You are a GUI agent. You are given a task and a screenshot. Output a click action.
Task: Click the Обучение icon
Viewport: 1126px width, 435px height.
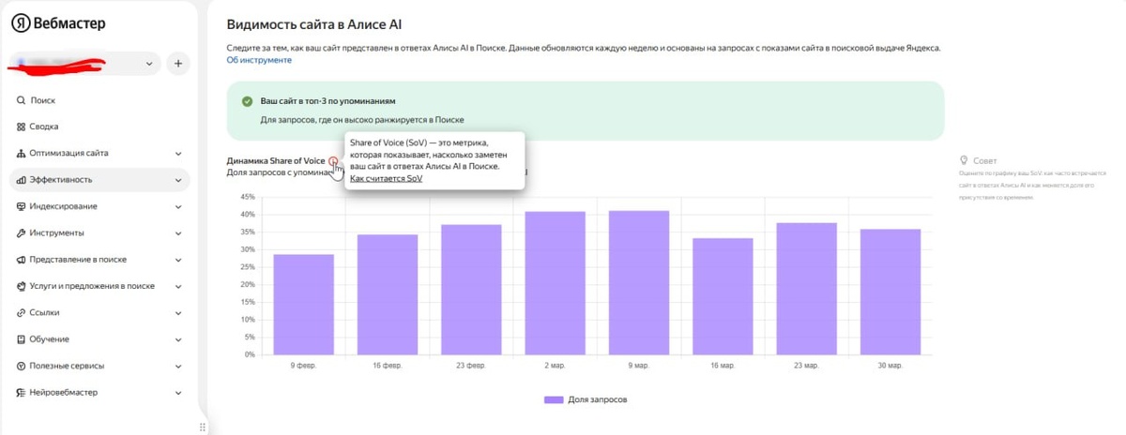click(21, 339)
